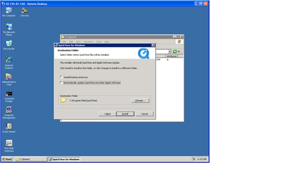Close the QuickTime for Windows dialog
The width and height of the screenshot is (299, 172).
(x=153, y=45)
